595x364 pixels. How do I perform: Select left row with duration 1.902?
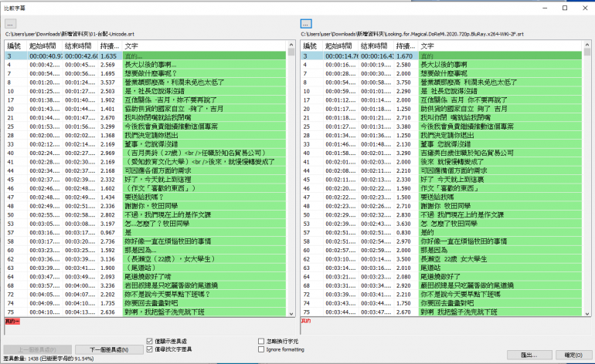145,100
